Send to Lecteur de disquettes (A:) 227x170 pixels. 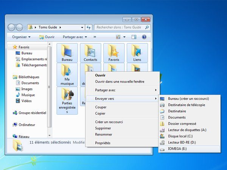click(190, 130)
